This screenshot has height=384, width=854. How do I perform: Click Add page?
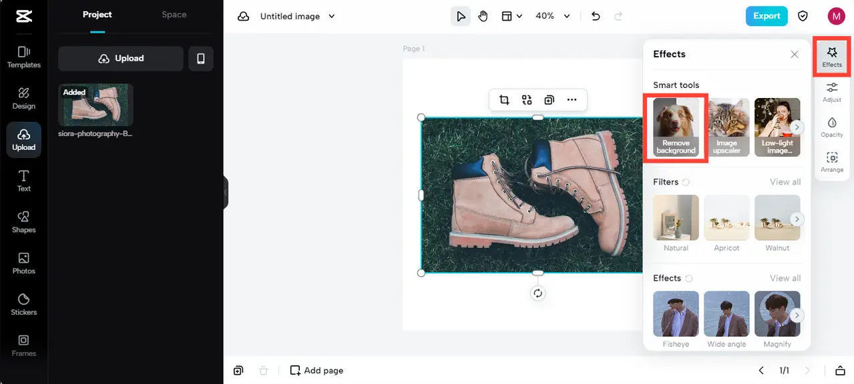click(x=316, y=371)
